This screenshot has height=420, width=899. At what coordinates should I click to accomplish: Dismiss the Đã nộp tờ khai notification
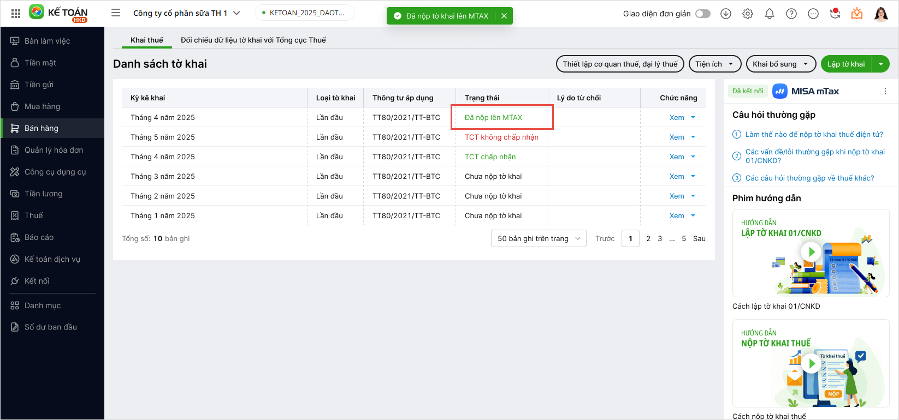504,16
